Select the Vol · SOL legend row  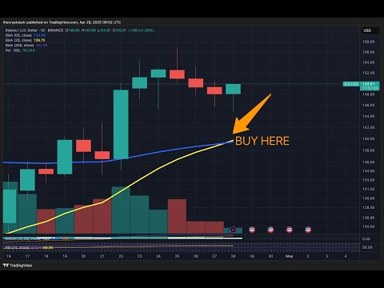(20, 50)
